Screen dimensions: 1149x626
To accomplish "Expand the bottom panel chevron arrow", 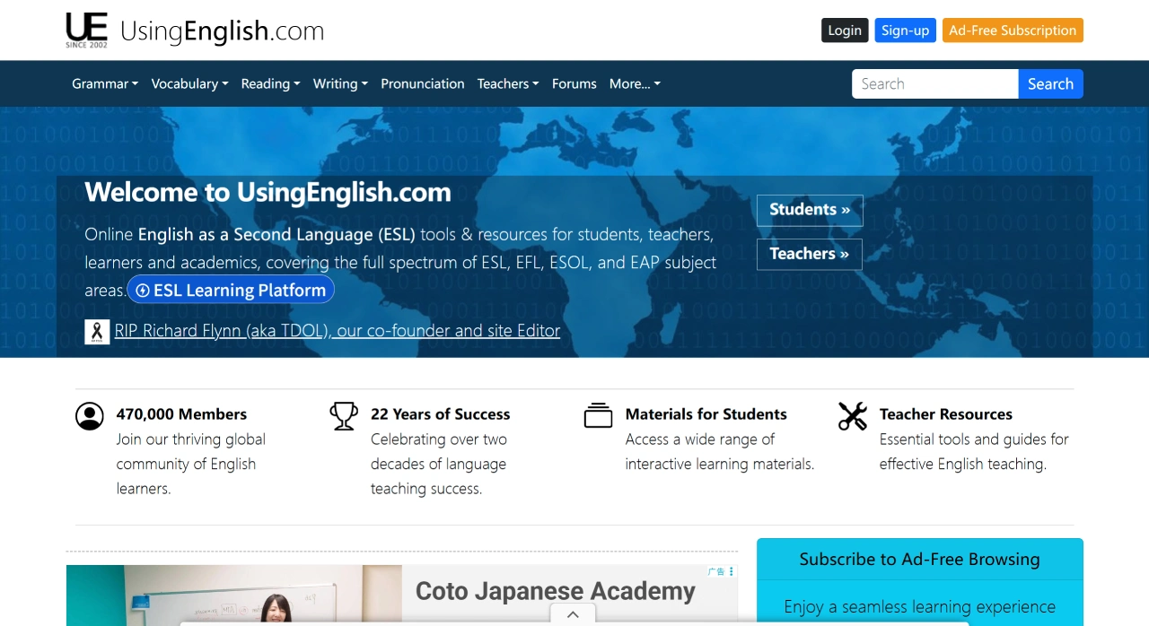I will click(573, 614).
